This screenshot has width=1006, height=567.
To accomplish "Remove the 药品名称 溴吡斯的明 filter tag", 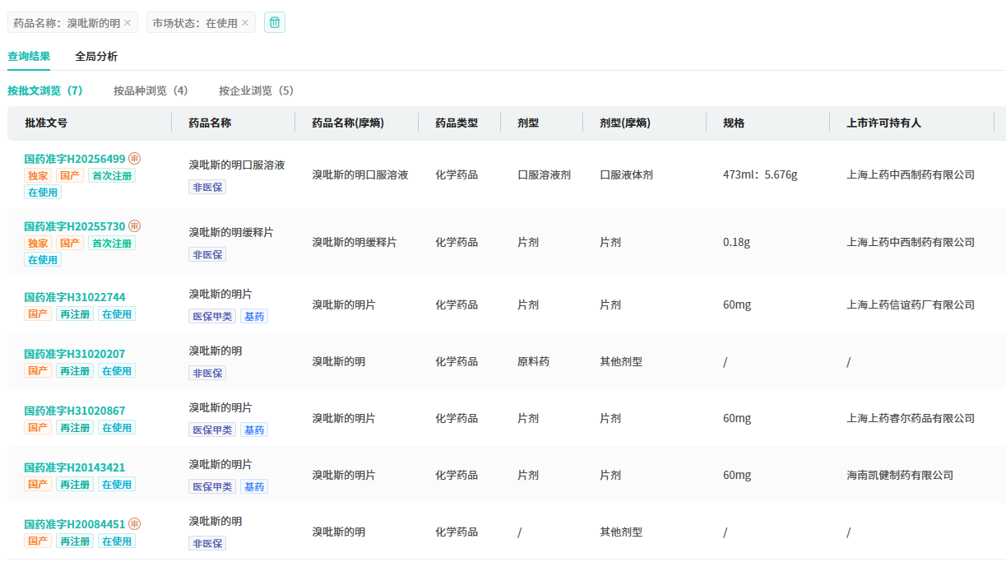I will tap(127, 23).
